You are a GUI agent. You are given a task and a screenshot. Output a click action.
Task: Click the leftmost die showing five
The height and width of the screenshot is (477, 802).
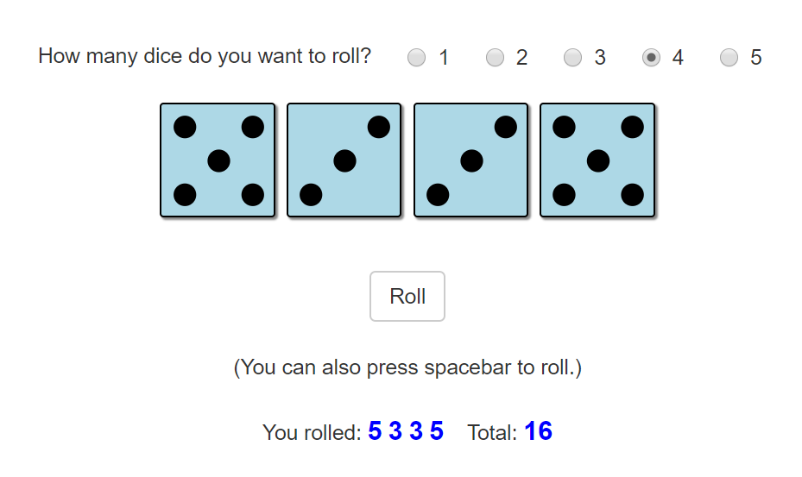218,160
